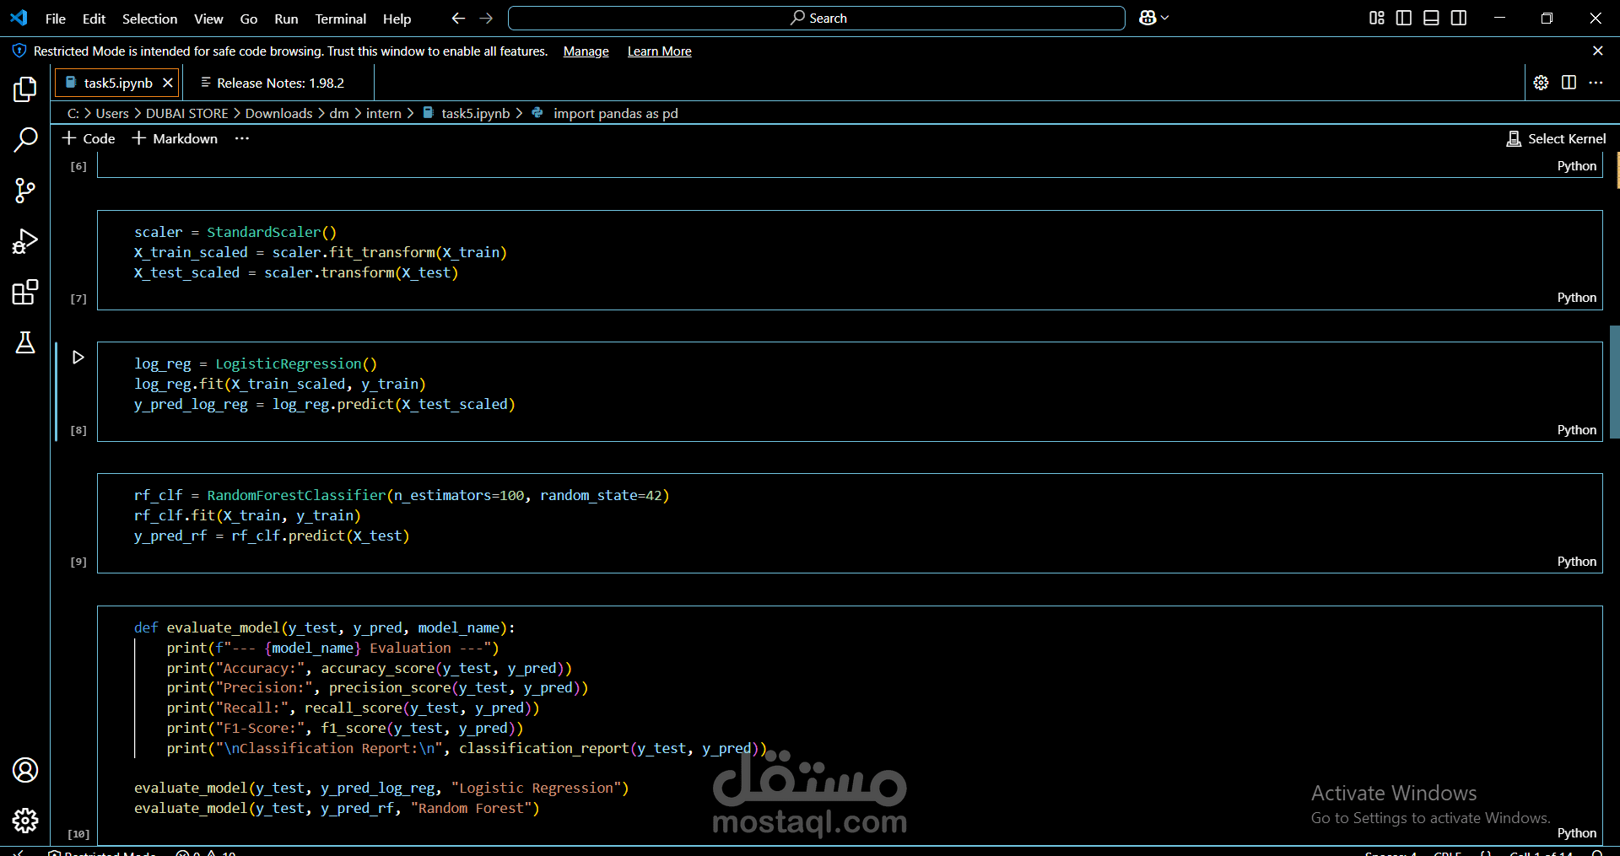Open the Explorer view in the activity bar
Viewport: 1620px width, 856px height.
[25, 89]
